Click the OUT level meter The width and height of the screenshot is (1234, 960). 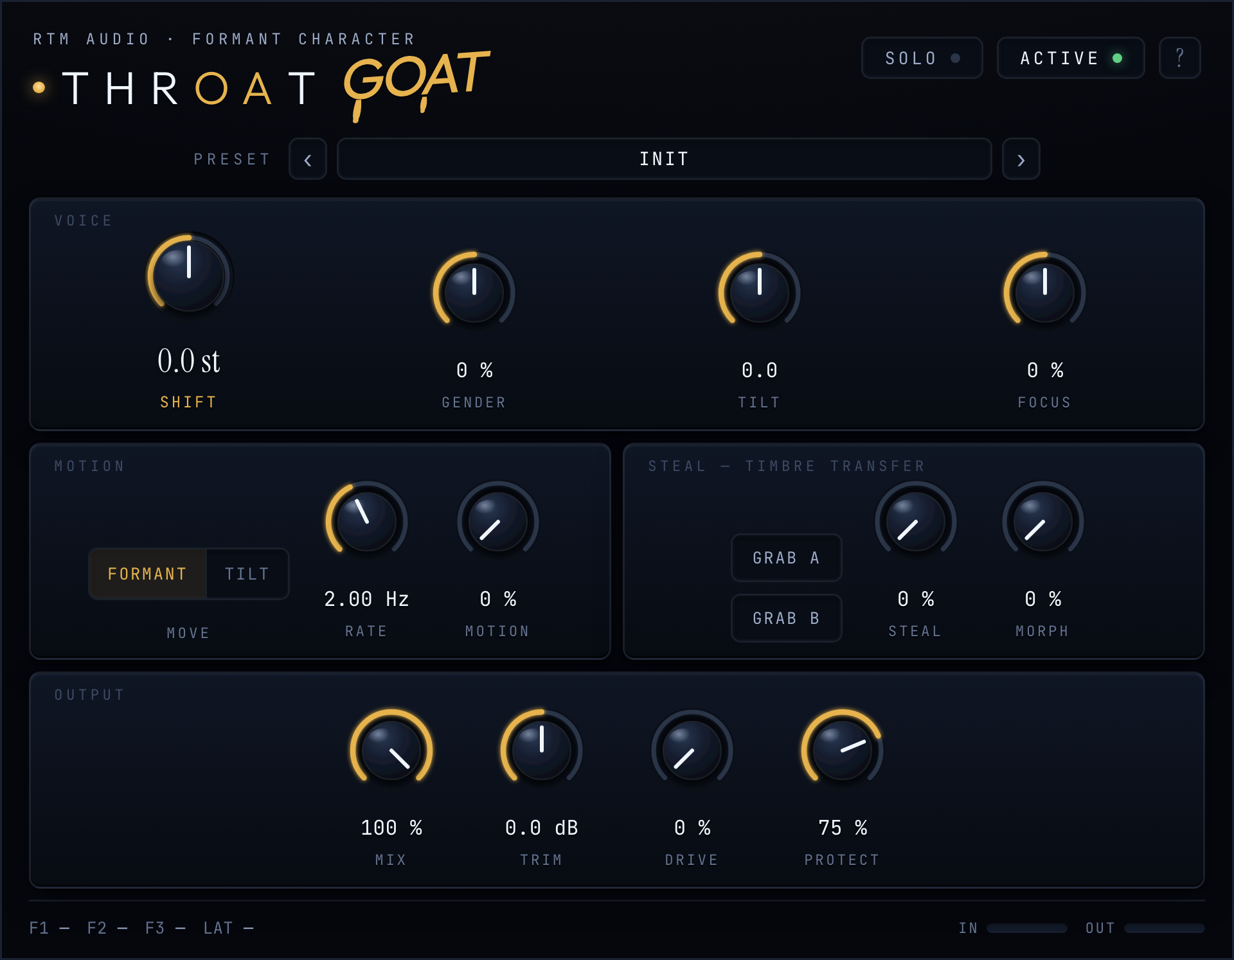tap(1164, 928)
